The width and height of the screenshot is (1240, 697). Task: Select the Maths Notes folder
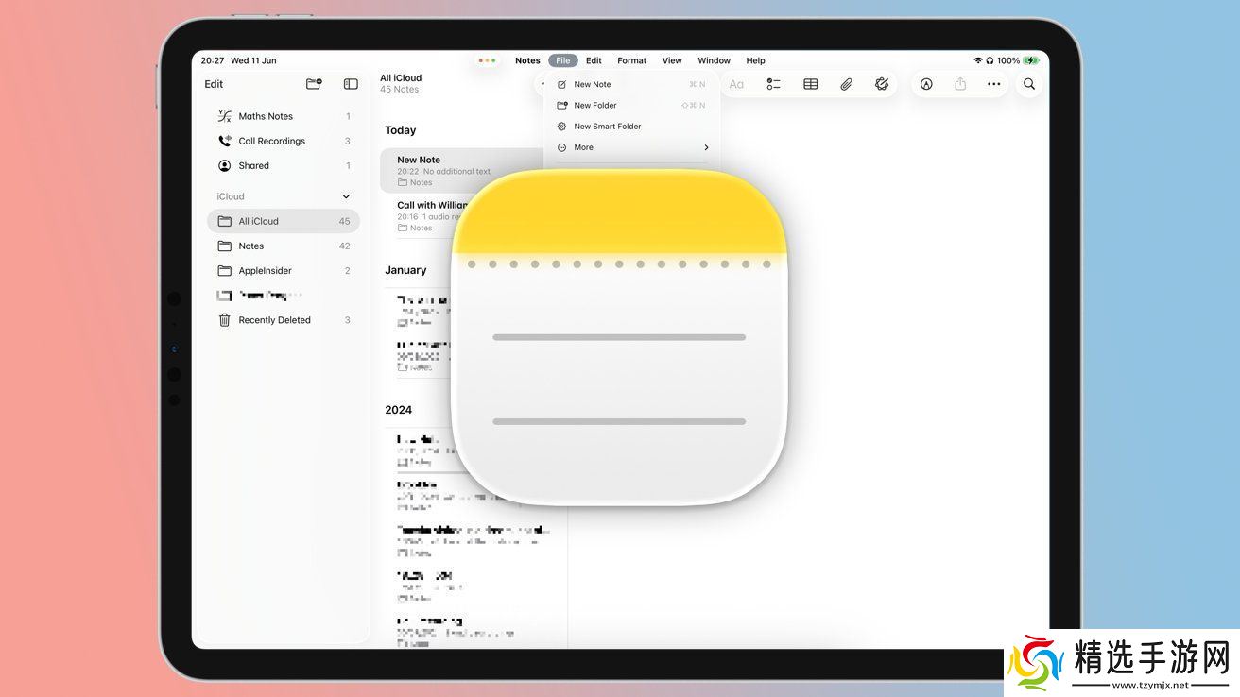[x=266, y=116]
